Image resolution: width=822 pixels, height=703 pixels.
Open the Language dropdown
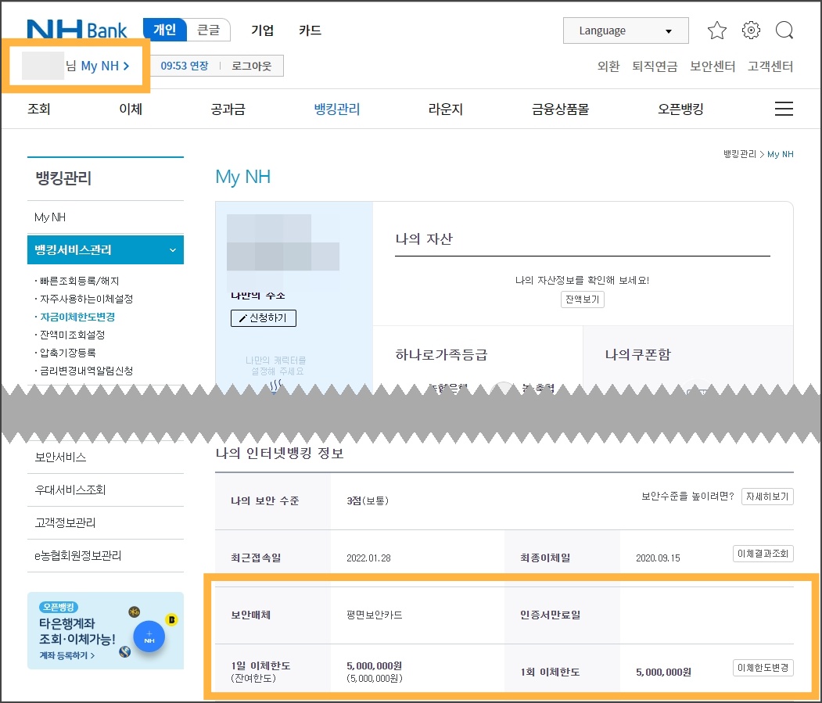tap(626, 30)
